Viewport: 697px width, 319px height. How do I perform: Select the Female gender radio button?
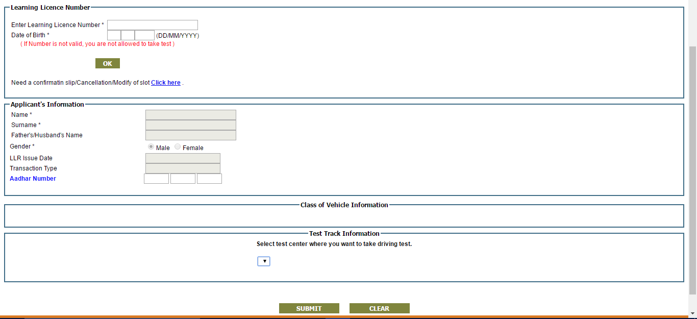pyautogui.click(x=177, y=146)
